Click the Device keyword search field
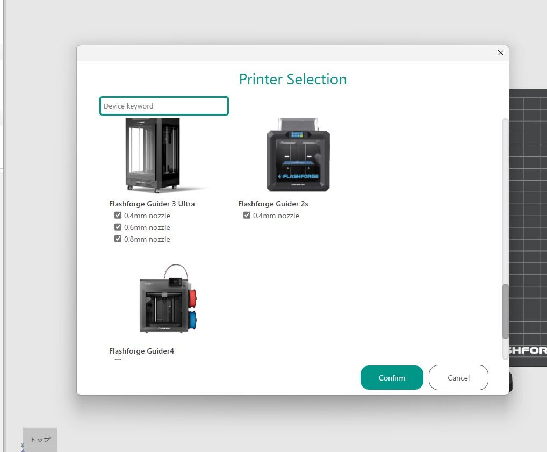The width and height of the screenshot is (547, 452). pyautogui.click(x=164, y=106)
